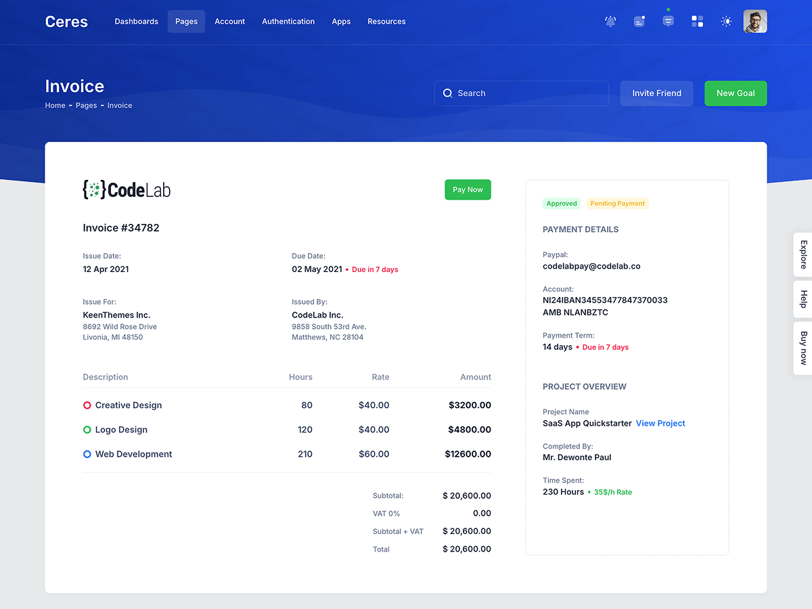This screenshot has width=812, height=609.
Task: Select the Pages menu item
Action: tap(186, 22)
